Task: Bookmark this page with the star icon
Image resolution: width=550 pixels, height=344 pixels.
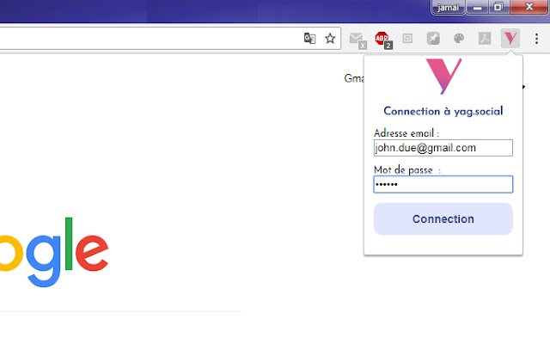Action: (330, 38)
